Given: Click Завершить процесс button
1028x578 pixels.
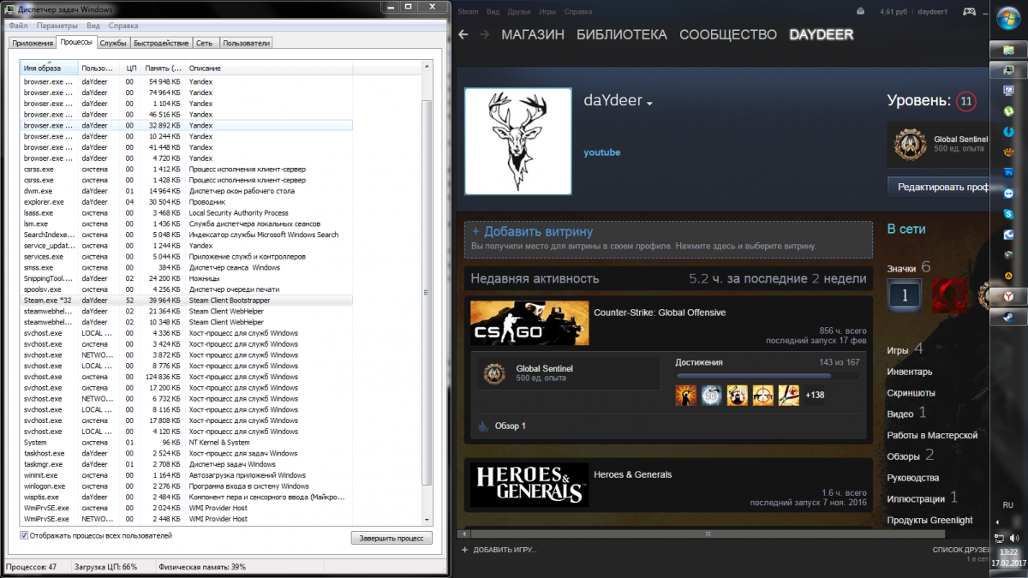Looking at the screenshot, I should pos(391,538).
